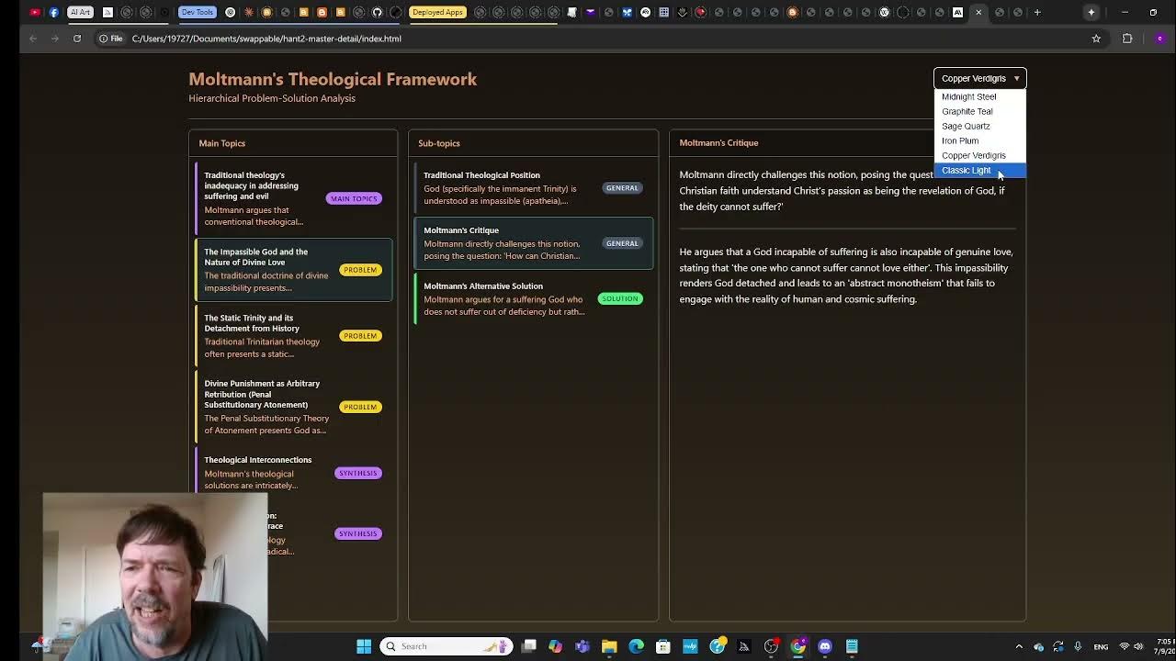Launch Microsoft Teams from the taskbar
The image size is (1176, 661).
coord(581,645)
